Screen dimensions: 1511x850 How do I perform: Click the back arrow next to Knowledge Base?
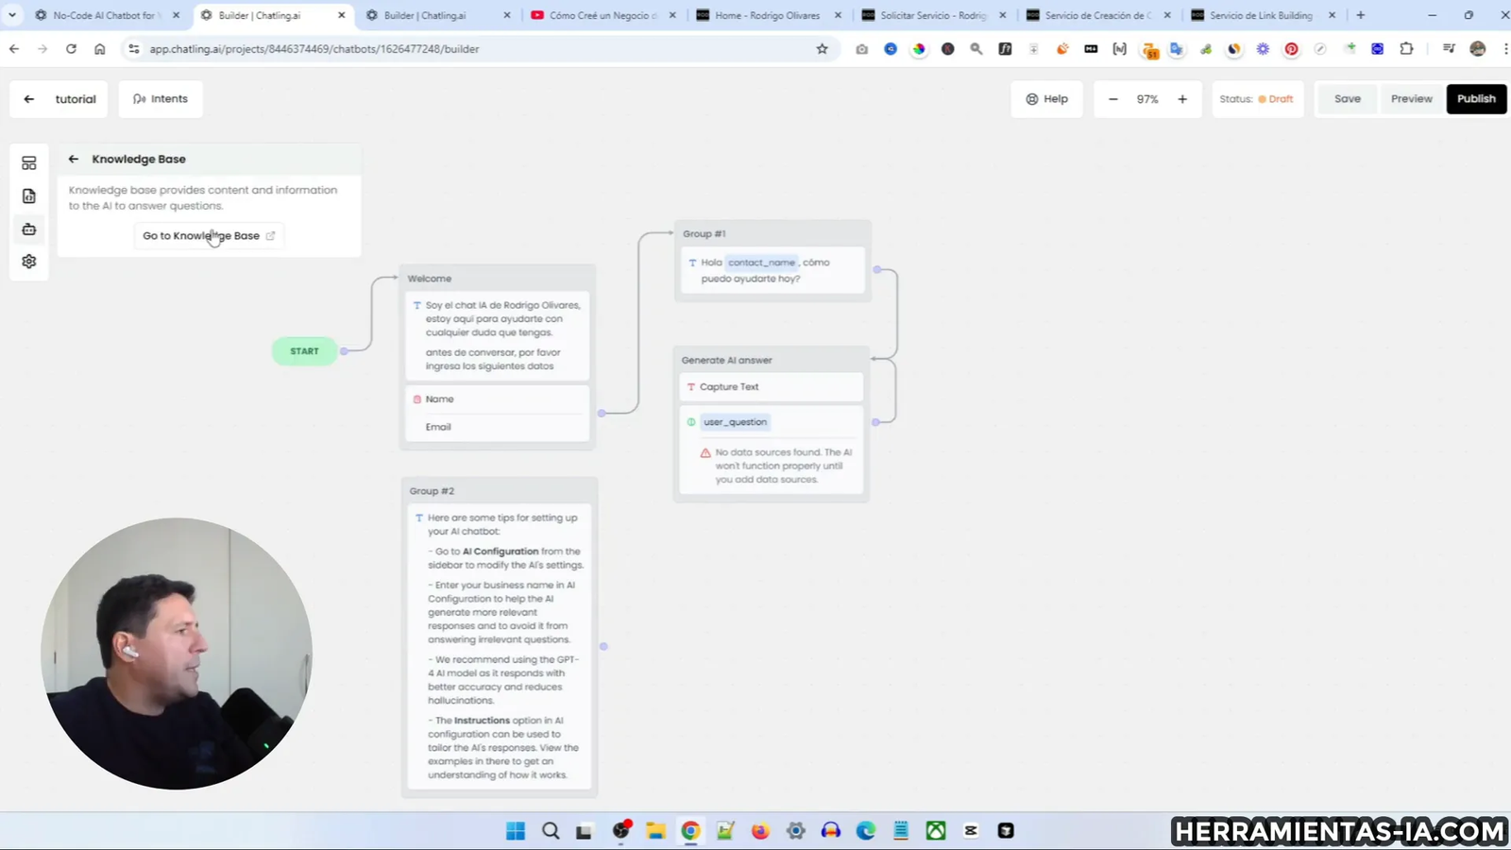pos(73,159)
